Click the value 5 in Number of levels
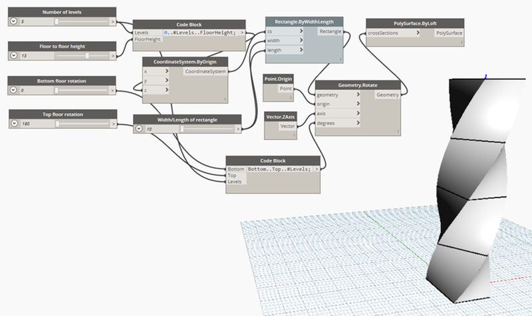Screen dimensions: 532x316 23,22
